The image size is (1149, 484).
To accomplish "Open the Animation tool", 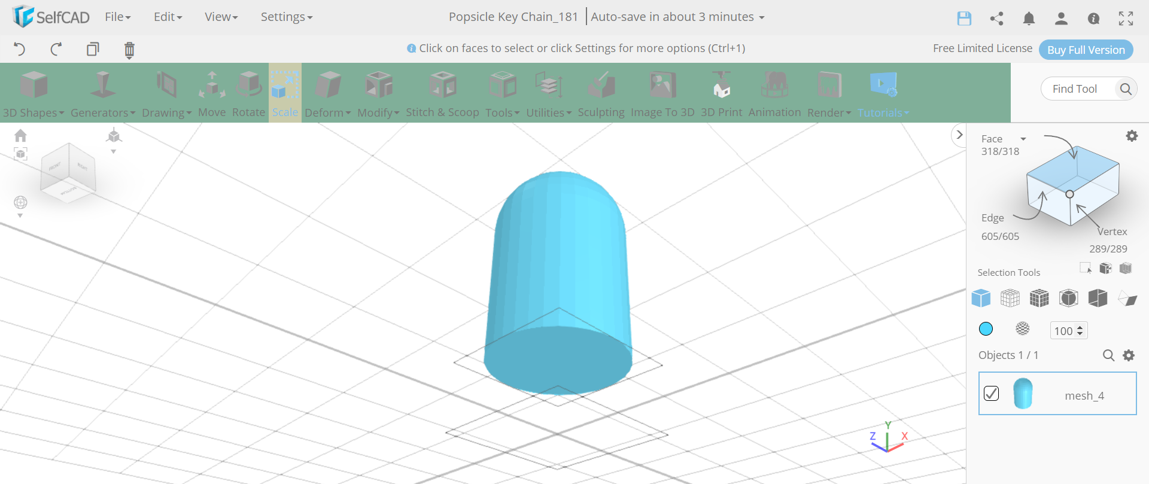I will (774, 93).
